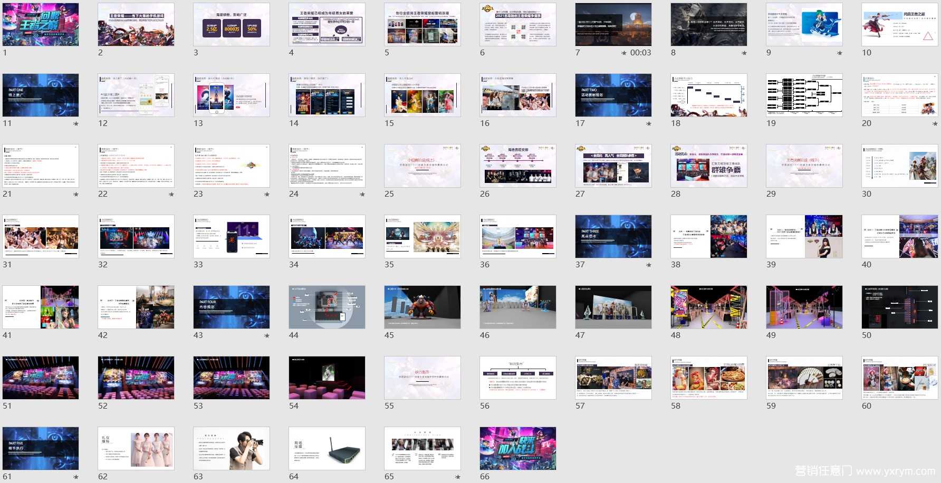Select PART ONE section slide 11 thumbnail
941x483 pixels.
pos(41,95)
